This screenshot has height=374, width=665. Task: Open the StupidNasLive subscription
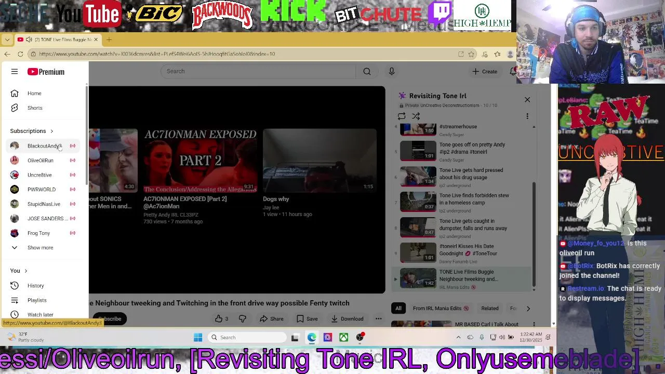click(44, 204)
